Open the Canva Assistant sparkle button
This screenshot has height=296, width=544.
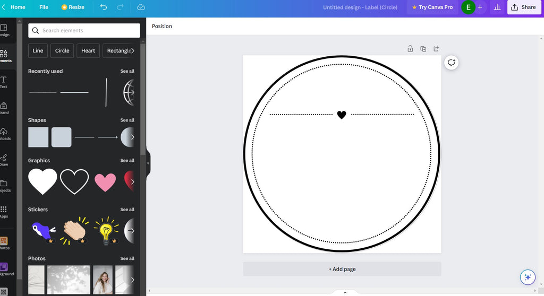pyautogui.click(x=528, y=277)
